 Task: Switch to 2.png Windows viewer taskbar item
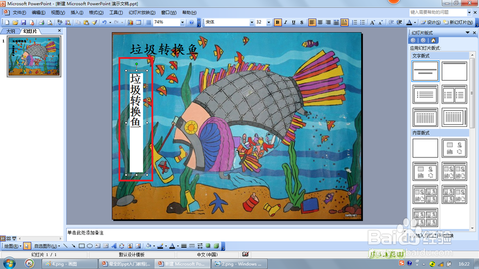click(239, 264)
